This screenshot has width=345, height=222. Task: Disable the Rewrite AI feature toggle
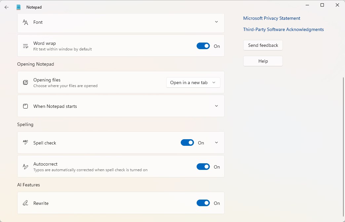[x=203, y=203]
